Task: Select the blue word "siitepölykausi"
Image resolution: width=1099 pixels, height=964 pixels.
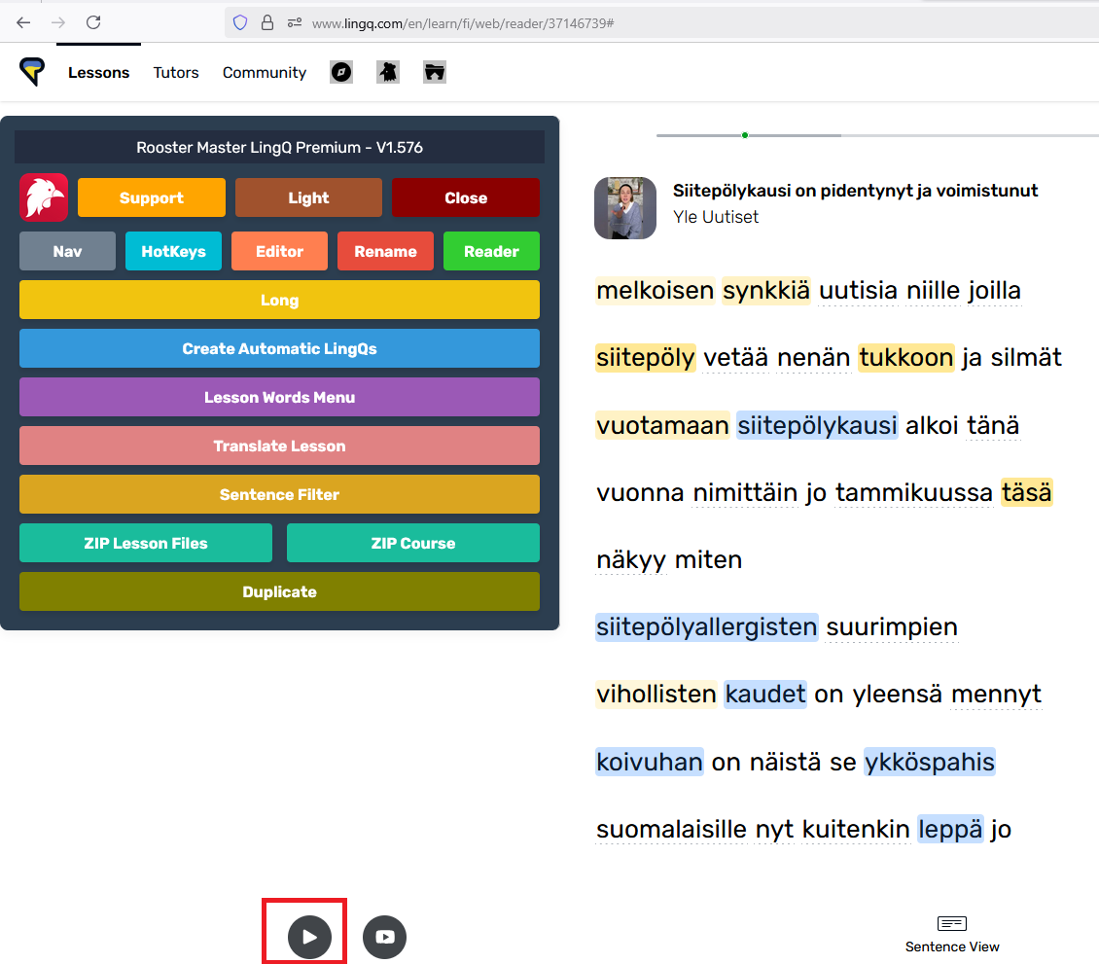Action: point(817,425)
